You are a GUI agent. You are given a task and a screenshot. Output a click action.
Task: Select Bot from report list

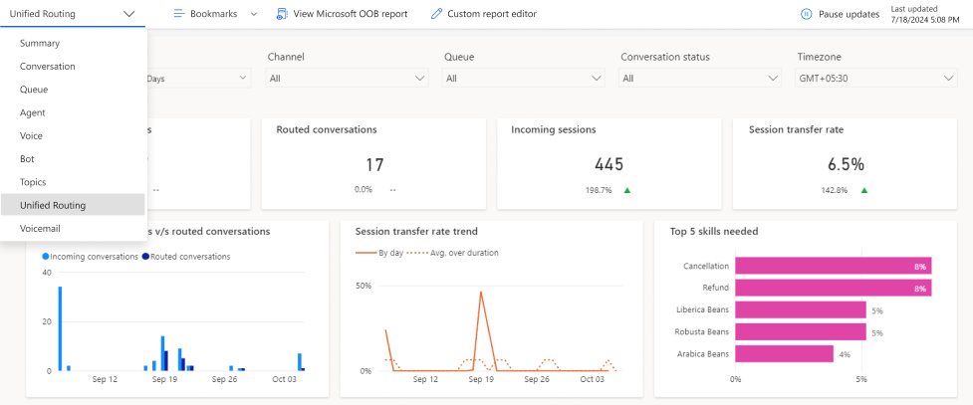(73, 159)
